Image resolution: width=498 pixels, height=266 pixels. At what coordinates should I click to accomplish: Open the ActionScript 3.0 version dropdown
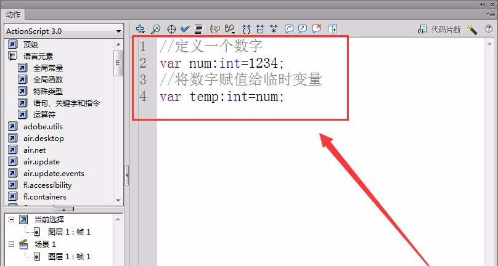point(64,31)
